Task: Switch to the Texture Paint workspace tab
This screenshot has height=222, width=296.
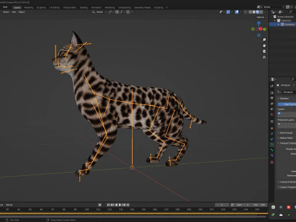Action: click(70, 7)
